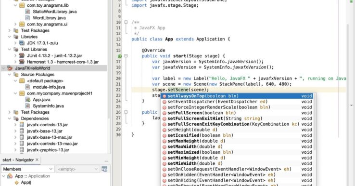This screenshot has height=186, width=355.
Task: Click the module-info.java file icon
Action: coord(27,87)
